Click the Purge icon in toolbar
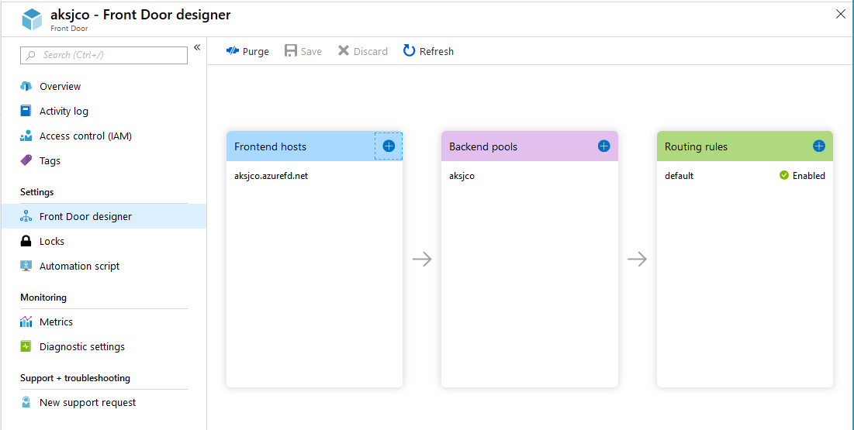 pos(233,51)
